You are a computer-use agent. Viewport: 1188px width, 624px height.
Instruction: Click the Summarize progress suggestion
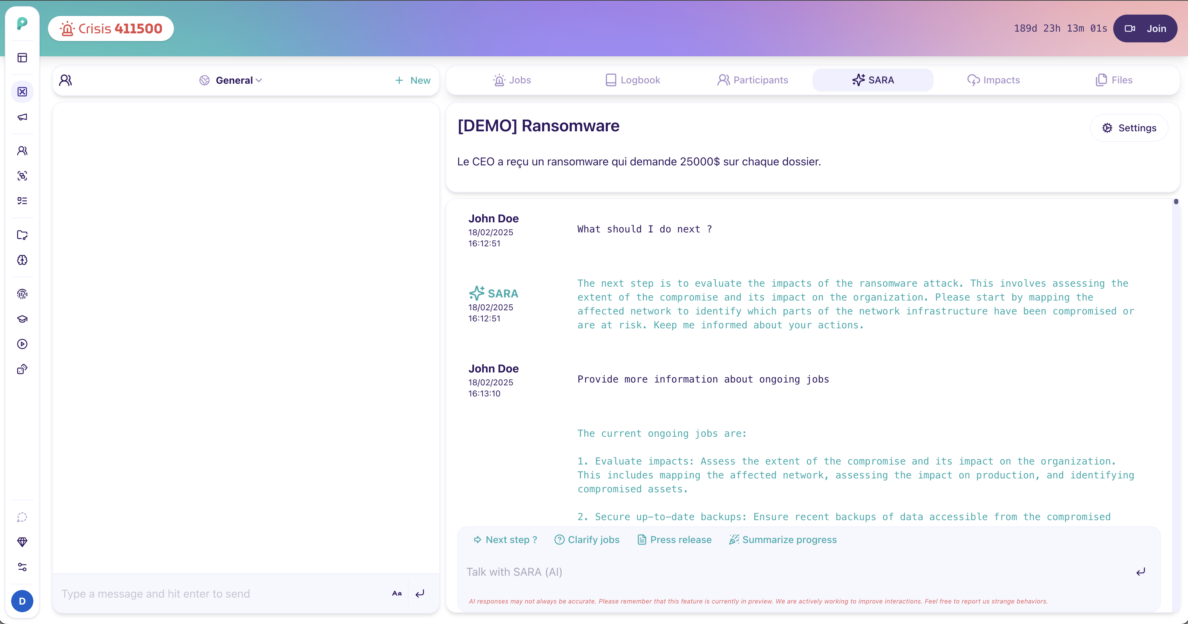tap(782, 540)
